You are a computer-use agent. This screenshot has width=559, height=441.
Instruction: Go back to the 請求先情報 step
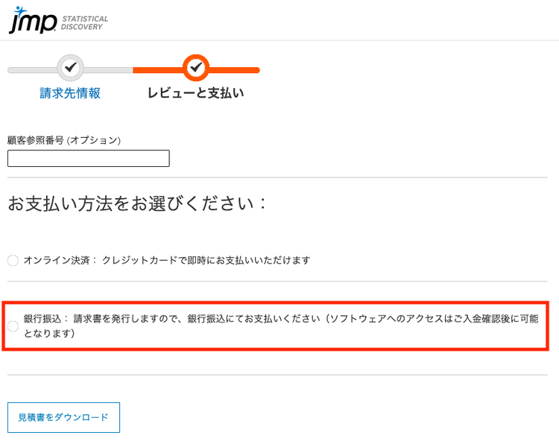coord(70,93)
